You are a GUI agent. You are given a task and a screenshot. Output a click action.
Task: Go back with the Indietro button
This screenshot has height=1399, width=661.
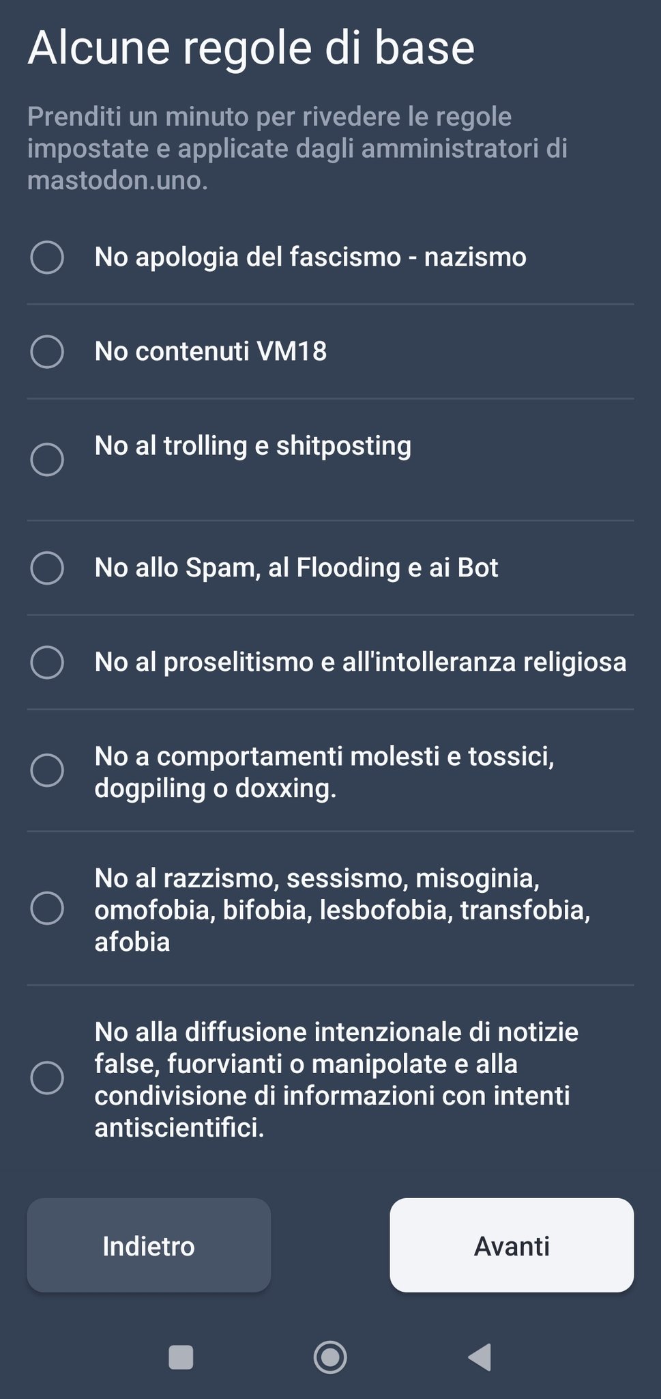(x=149, y=1245)
